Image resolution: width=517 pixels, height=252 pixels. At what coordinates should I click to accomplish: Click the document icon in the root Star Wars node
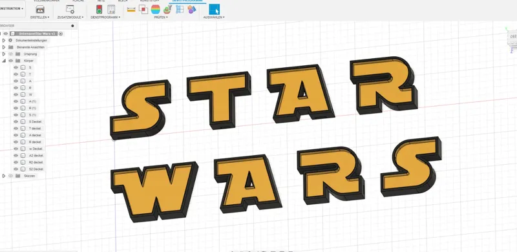[x=12, y=34]
